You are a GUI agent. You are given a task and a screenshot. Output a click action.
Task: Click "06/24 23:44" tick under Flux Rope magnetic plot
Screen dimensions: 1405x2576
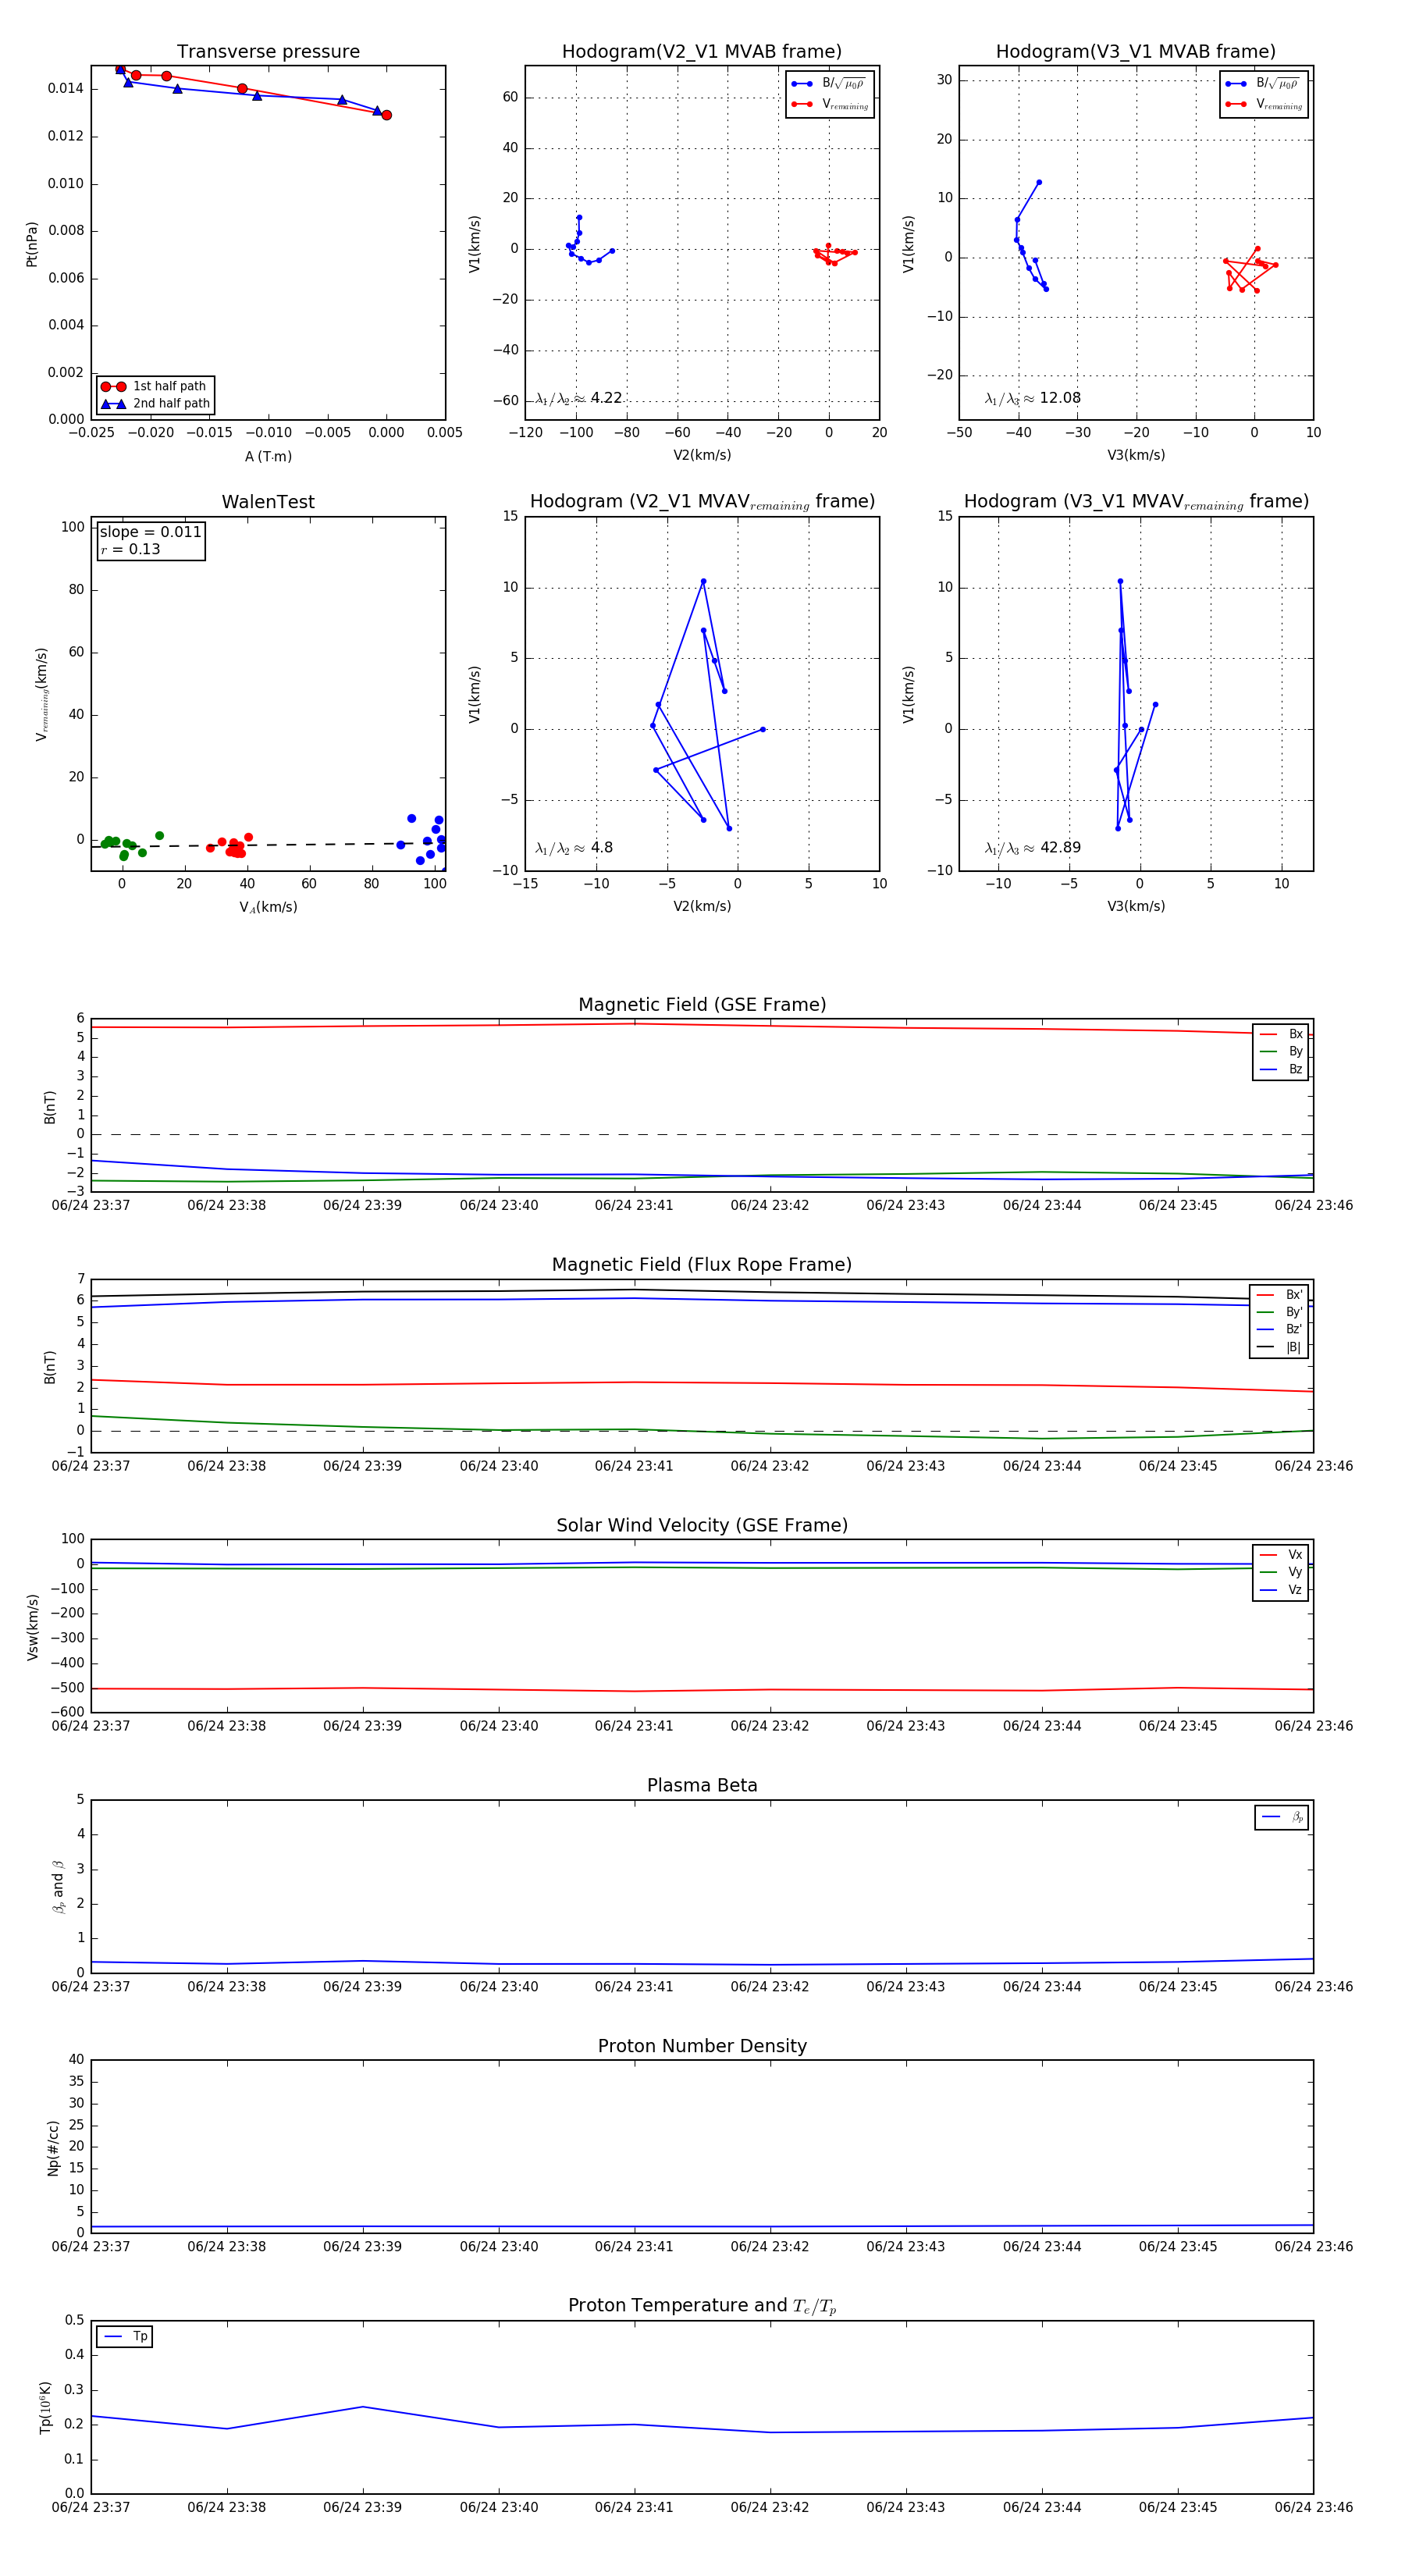[x=1042, y=1466]
